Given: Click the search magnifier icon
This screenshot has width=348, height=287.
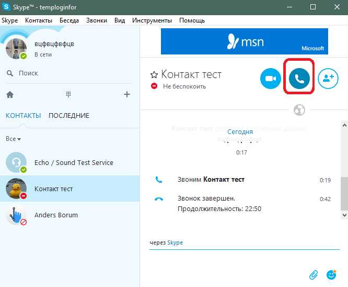Looking at the screenshot, I should 10,73.
